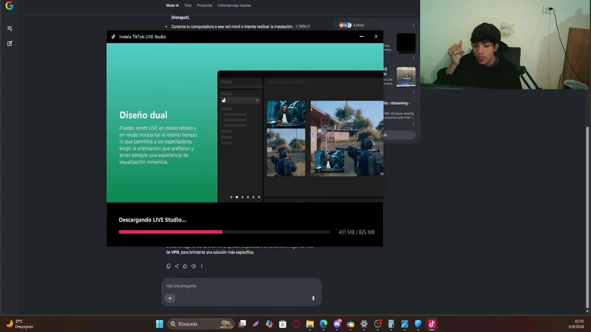
Task: Activate voice input microphone in question box
Action: point(313,298)
